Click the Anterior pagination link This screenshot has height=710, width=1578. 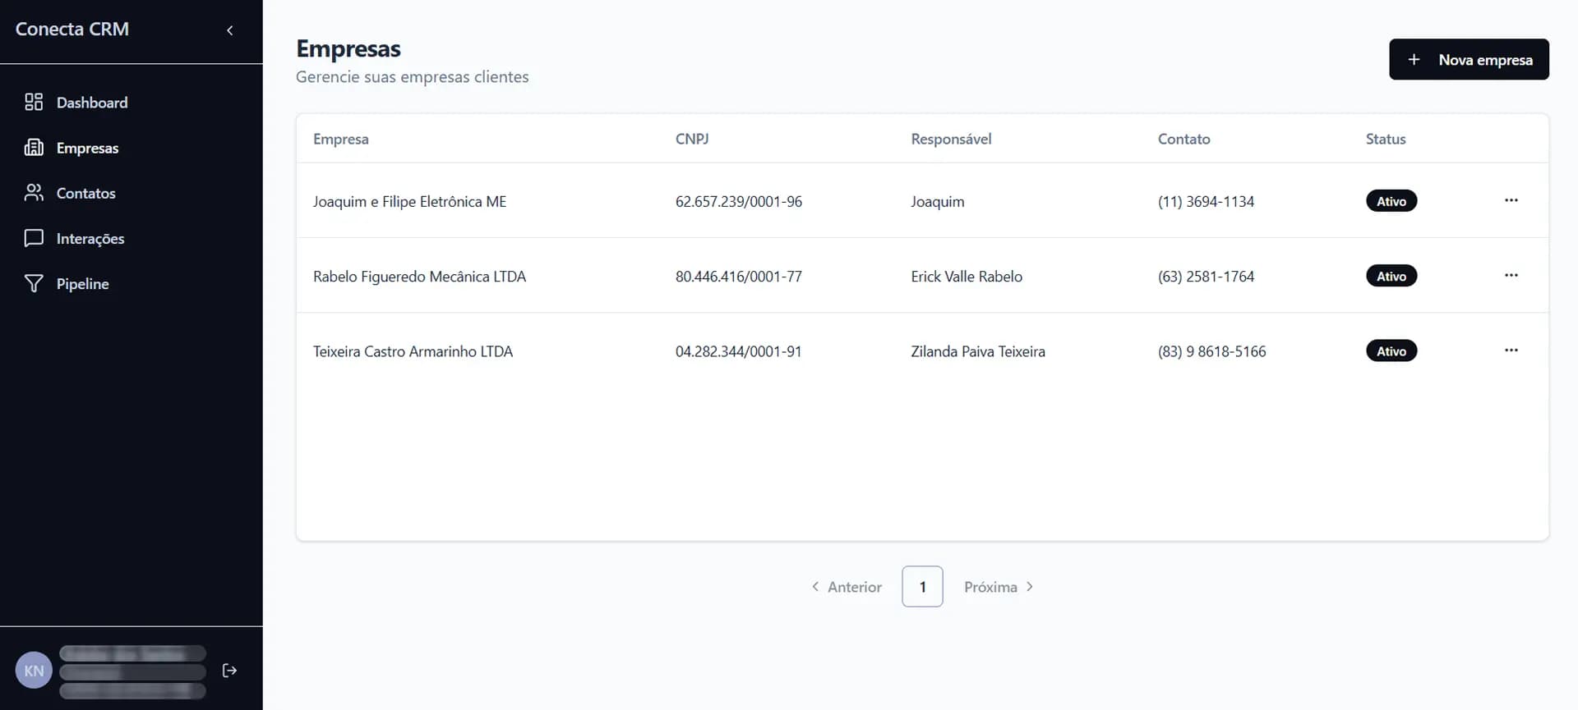[x=847, y=587]
